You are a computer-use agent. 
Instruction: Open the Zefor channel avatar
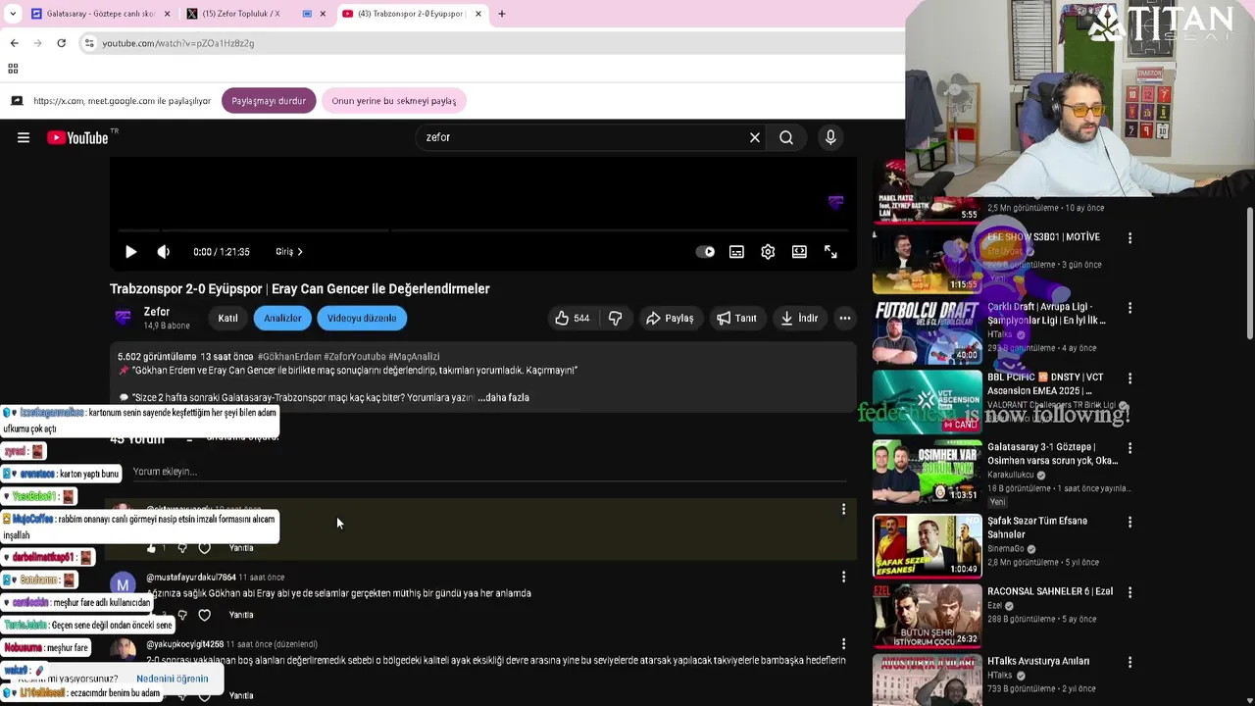pyautogui.click(x=123, y=318)
